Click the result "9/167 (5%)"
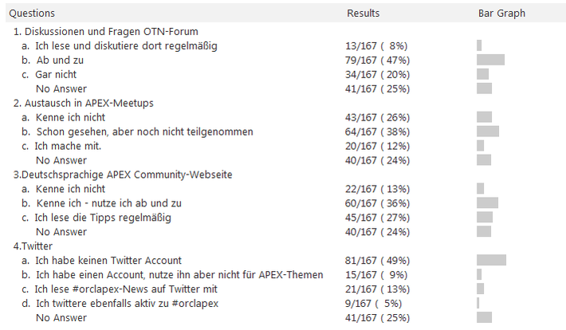566x330 pixels. point(374,304)
